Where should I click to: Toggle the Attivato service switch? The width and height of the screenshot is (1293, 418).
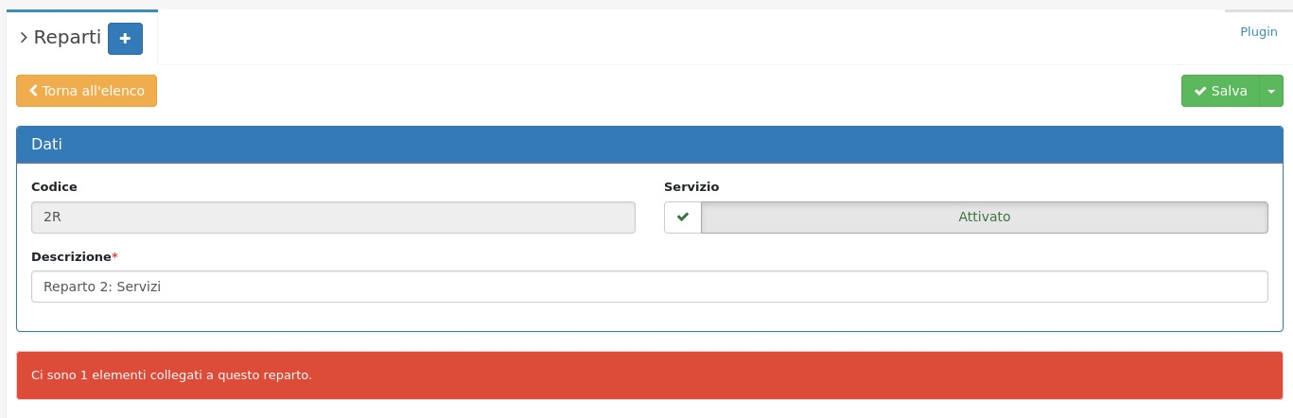pyautogui.click(x=984, y=217)
